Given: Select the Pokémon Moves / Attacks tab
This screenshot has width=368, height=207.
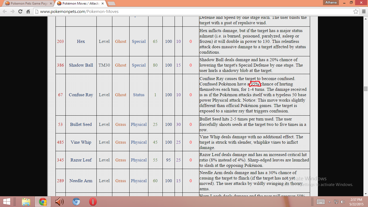Looking at the screenshot, I should click(x=79, y=4).
